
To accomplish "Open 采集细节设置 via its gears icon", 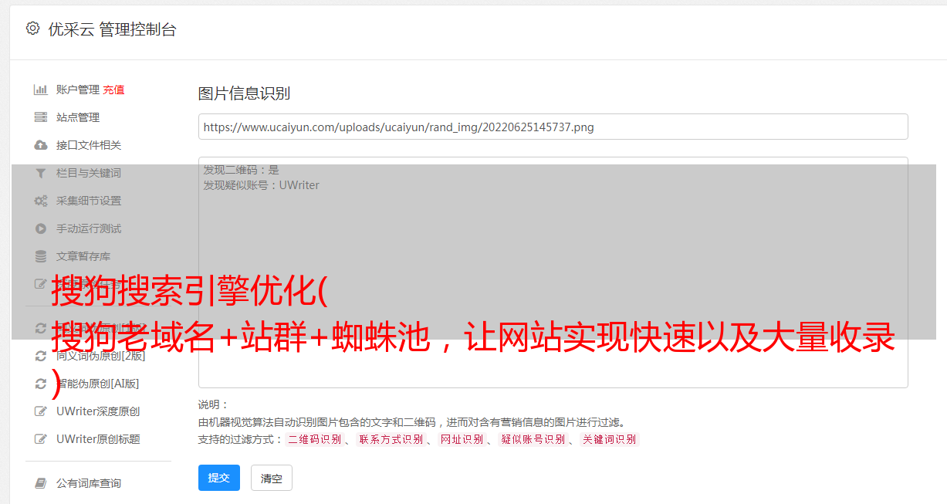I will click(41, 201).
